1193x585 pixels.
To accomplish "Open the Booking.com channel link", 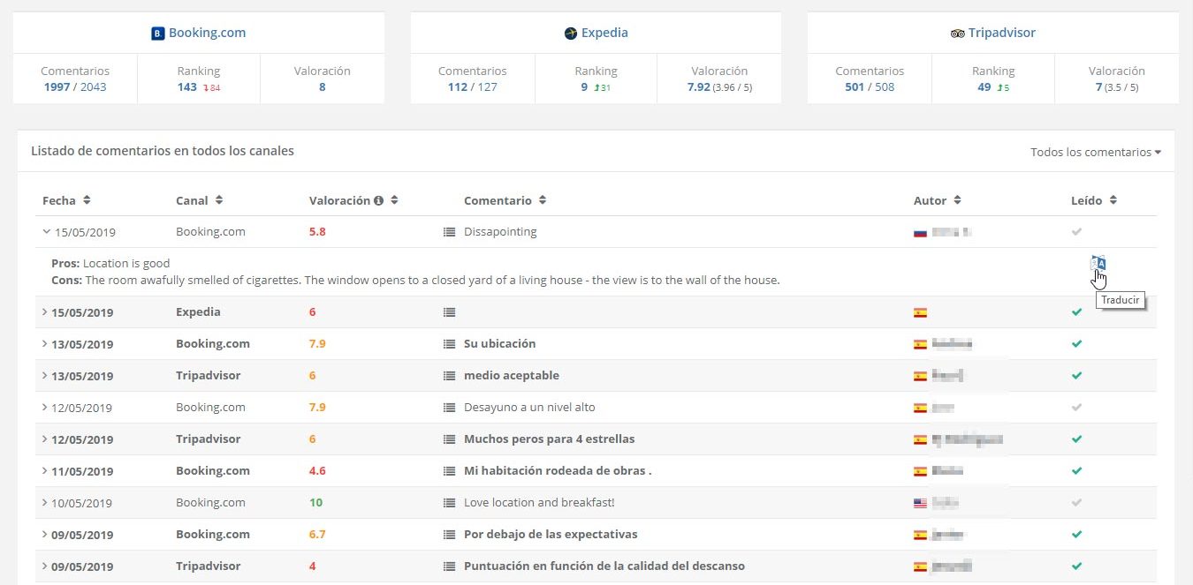I will [x=208, y=33].
